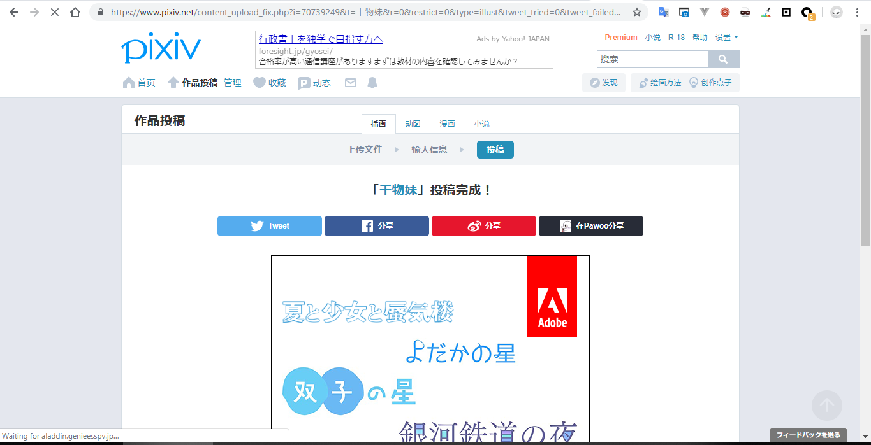Open 管理 in the navigation bar
The image size is (871, 445).
coord(233,83)
